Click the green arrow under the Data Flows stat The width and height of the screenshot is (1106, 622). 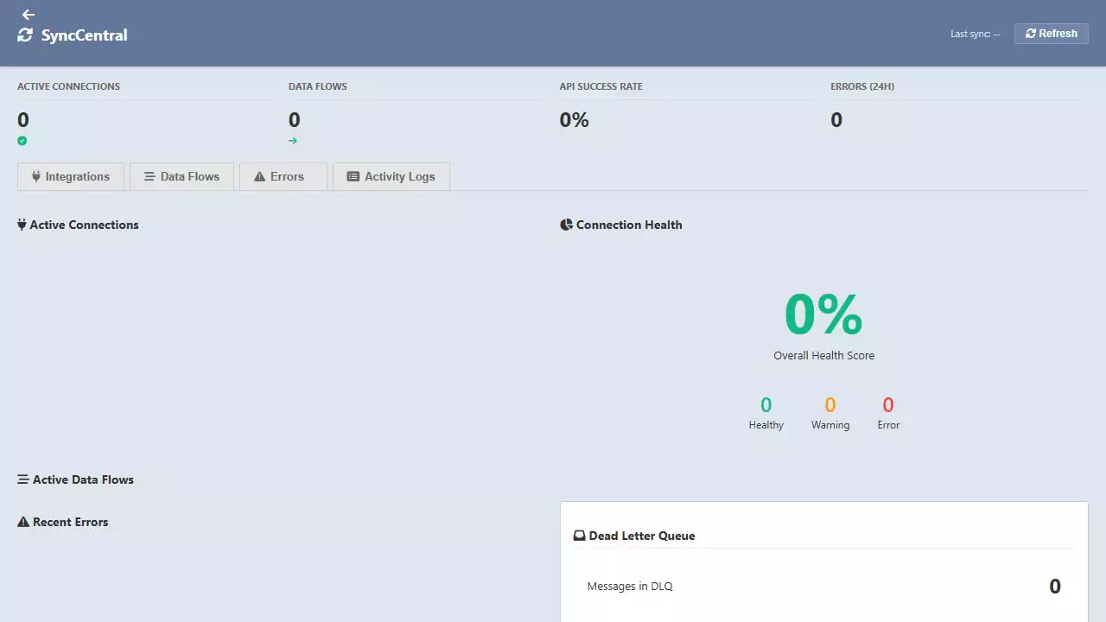(293, 140)
